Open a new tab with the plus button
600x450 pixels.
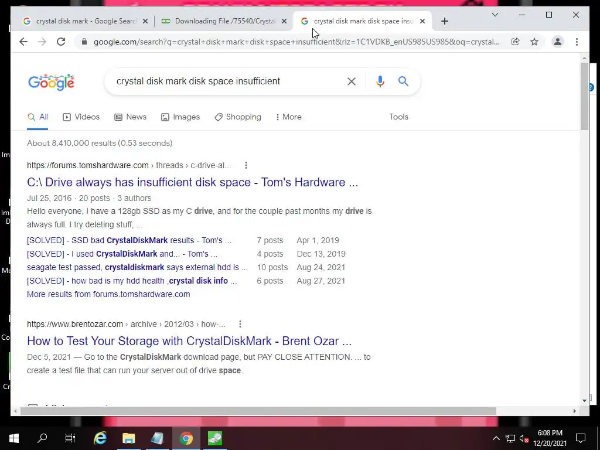point(444,21)
